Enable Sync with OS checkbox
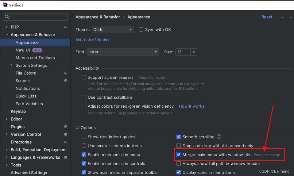Viewport: 294px width, 176px height. (x=141, y=30)
